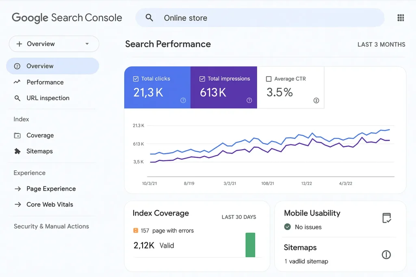Click the 21.3 K y-axis label
This screenshot has width=416, height=277.
pyautogui.click(x=139, y=126)
